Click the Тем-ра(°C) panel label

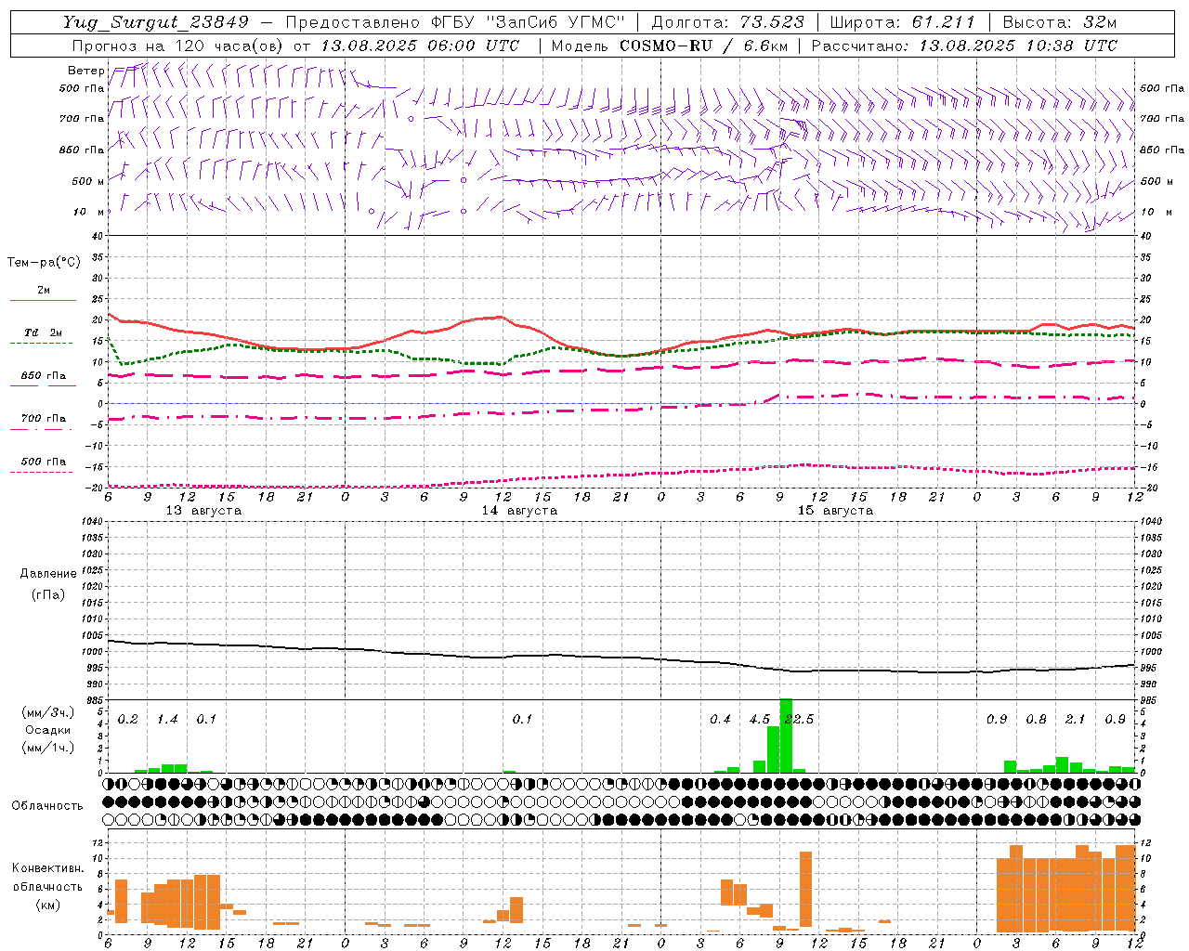(x=44, y=263)
